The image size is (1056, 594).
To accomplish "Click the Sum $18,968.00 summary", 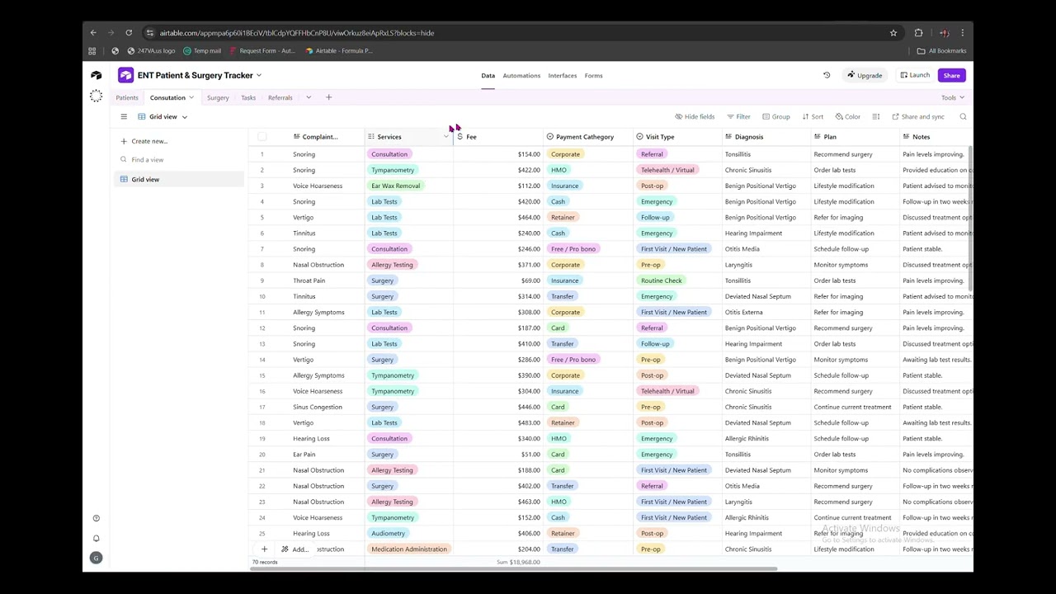I will click(x=518, y=562).
